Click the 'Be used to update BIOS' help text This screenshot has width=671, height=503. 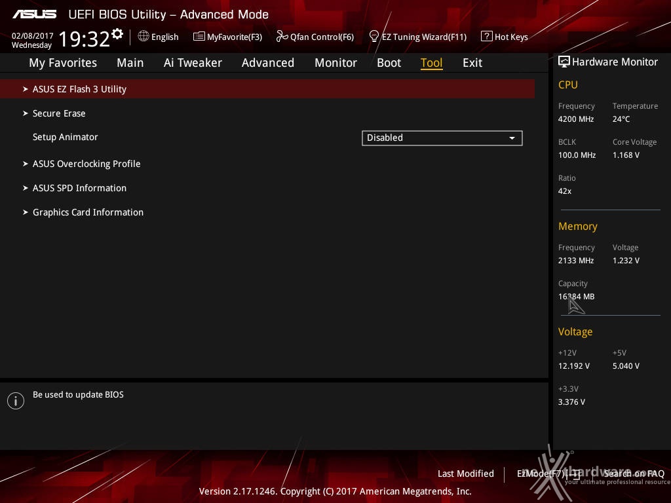pos(79,394)
